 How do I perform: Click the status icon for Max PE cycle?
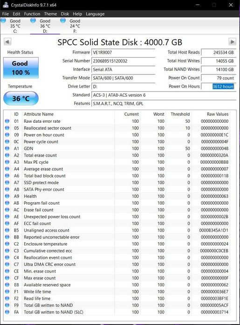[7, 162]
